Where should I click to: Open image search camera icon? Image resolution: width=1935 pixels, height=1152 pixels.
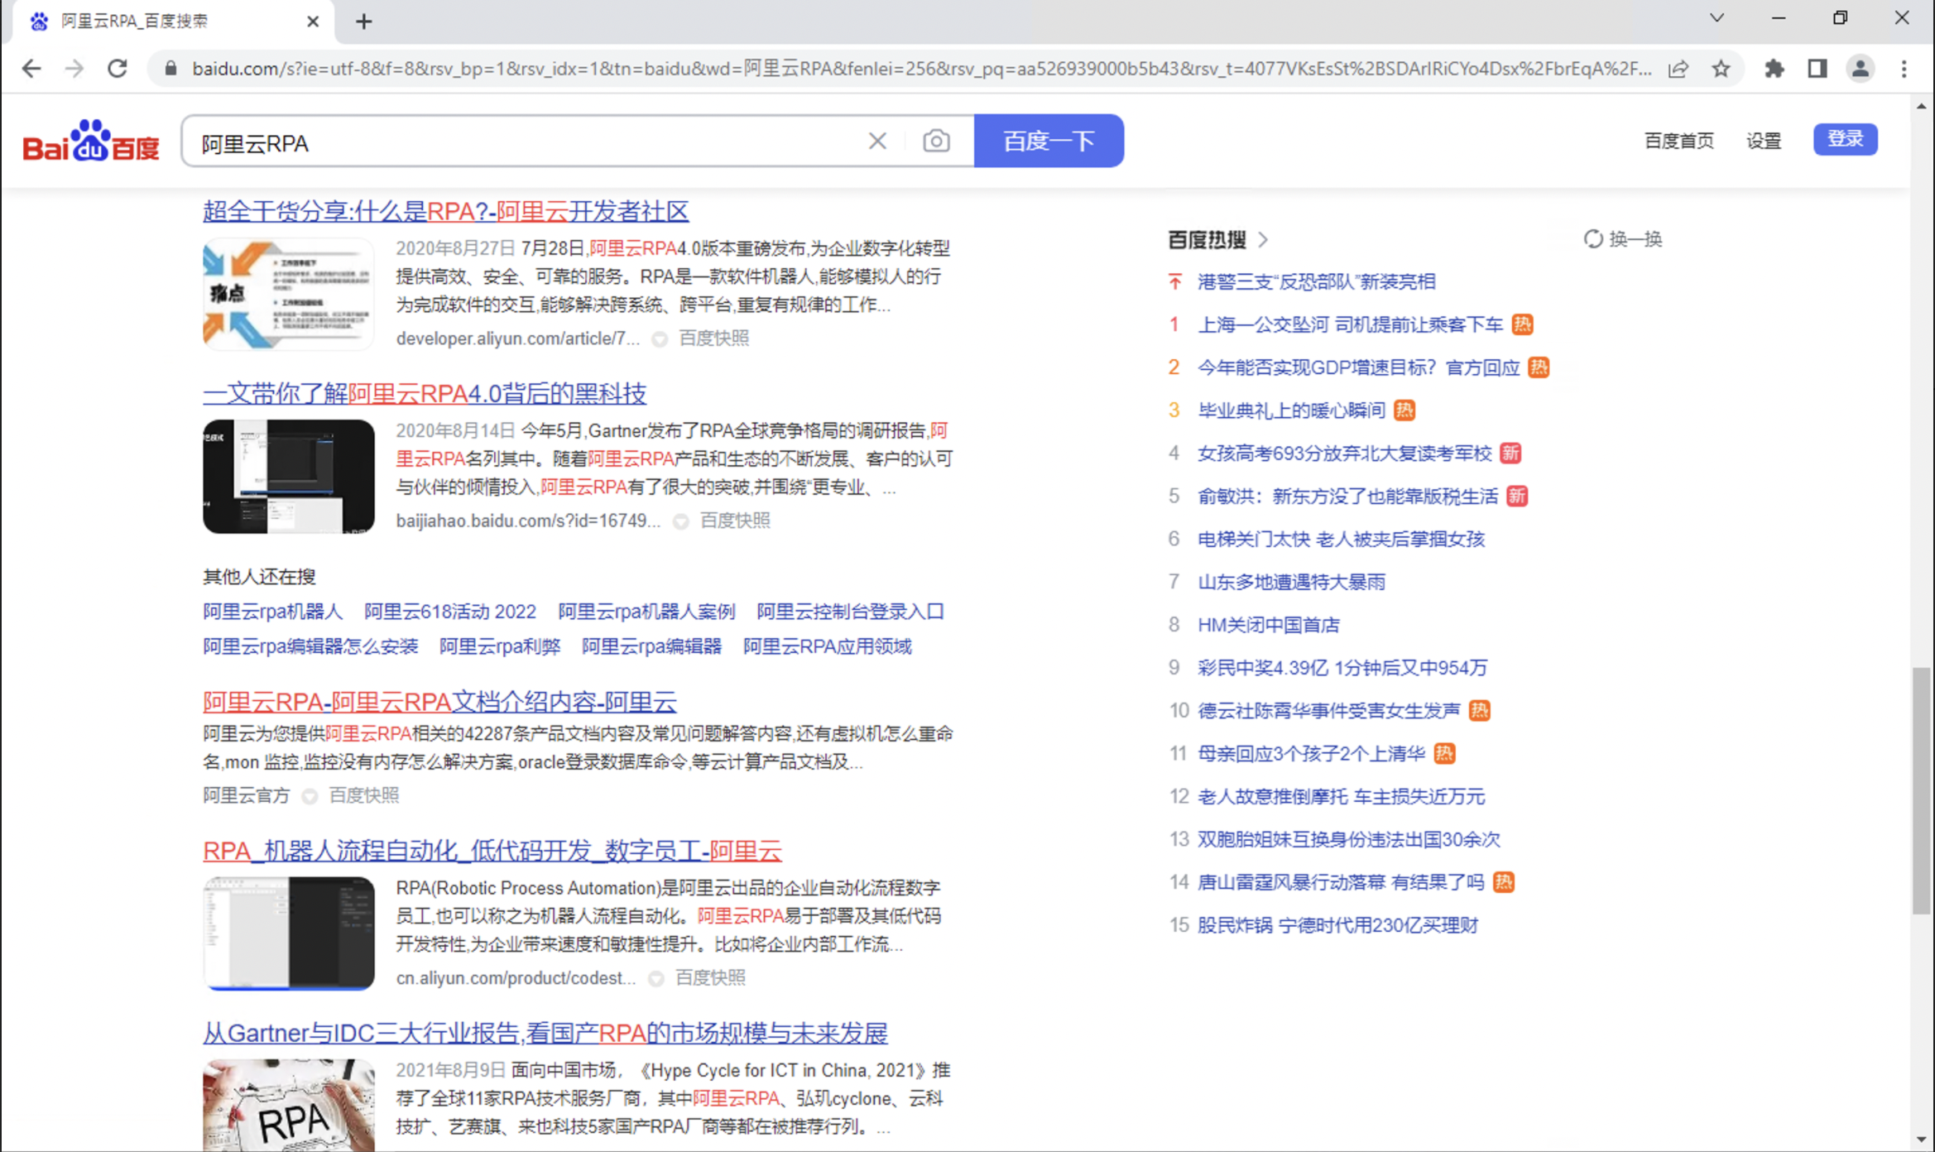point(936,142)
